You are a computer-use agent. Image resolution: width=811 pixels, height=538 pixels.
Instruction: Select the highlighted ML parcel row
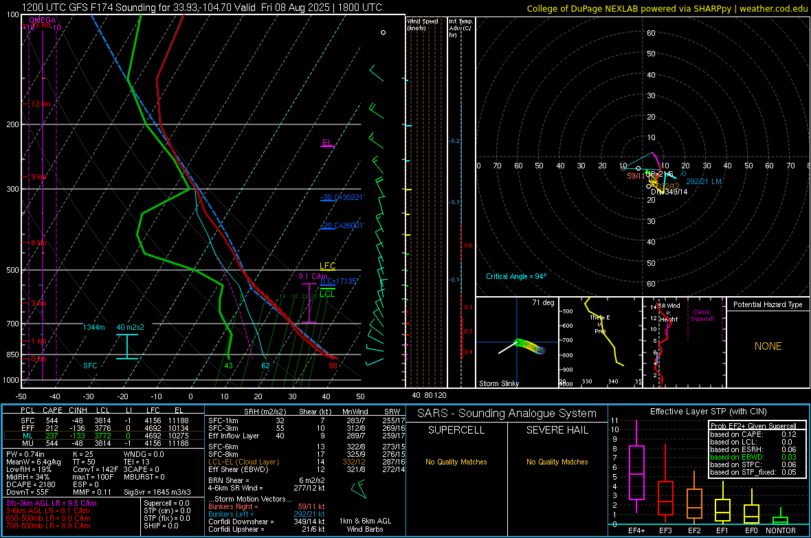click(104, 436)
